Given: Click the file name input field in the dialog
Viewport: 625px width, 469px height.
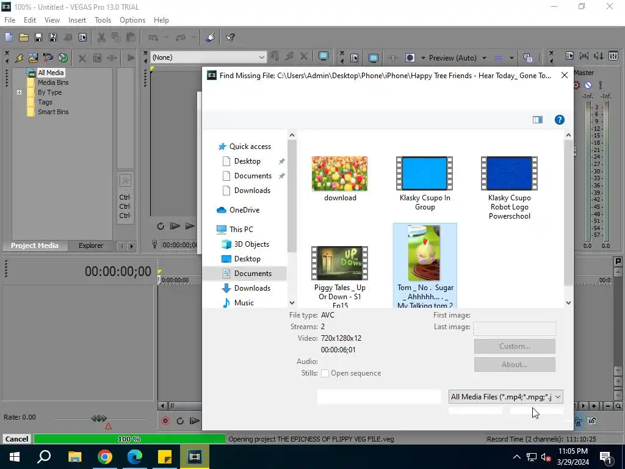Looking at the screenshot, I should [x=379, y=397].
